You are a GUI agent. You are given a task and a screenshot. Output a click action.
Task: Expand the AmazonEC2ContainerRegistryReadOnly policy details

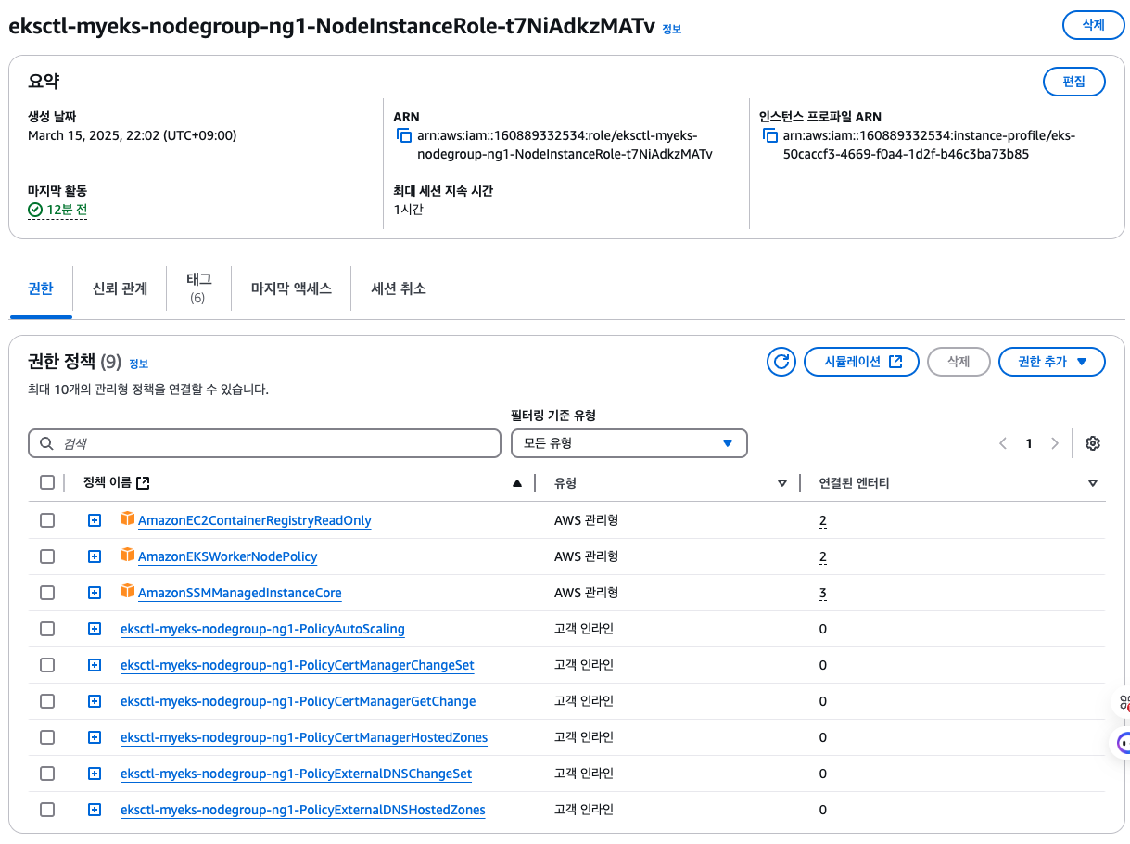click(x=94, y=520)
